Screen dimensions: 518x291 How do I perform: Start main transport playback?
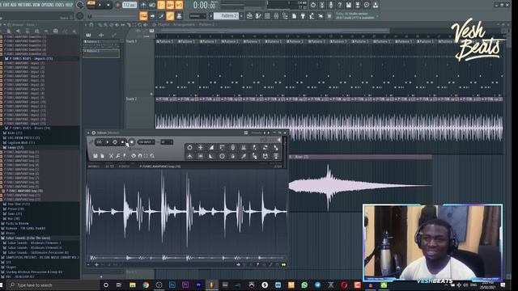pos(100,5)
